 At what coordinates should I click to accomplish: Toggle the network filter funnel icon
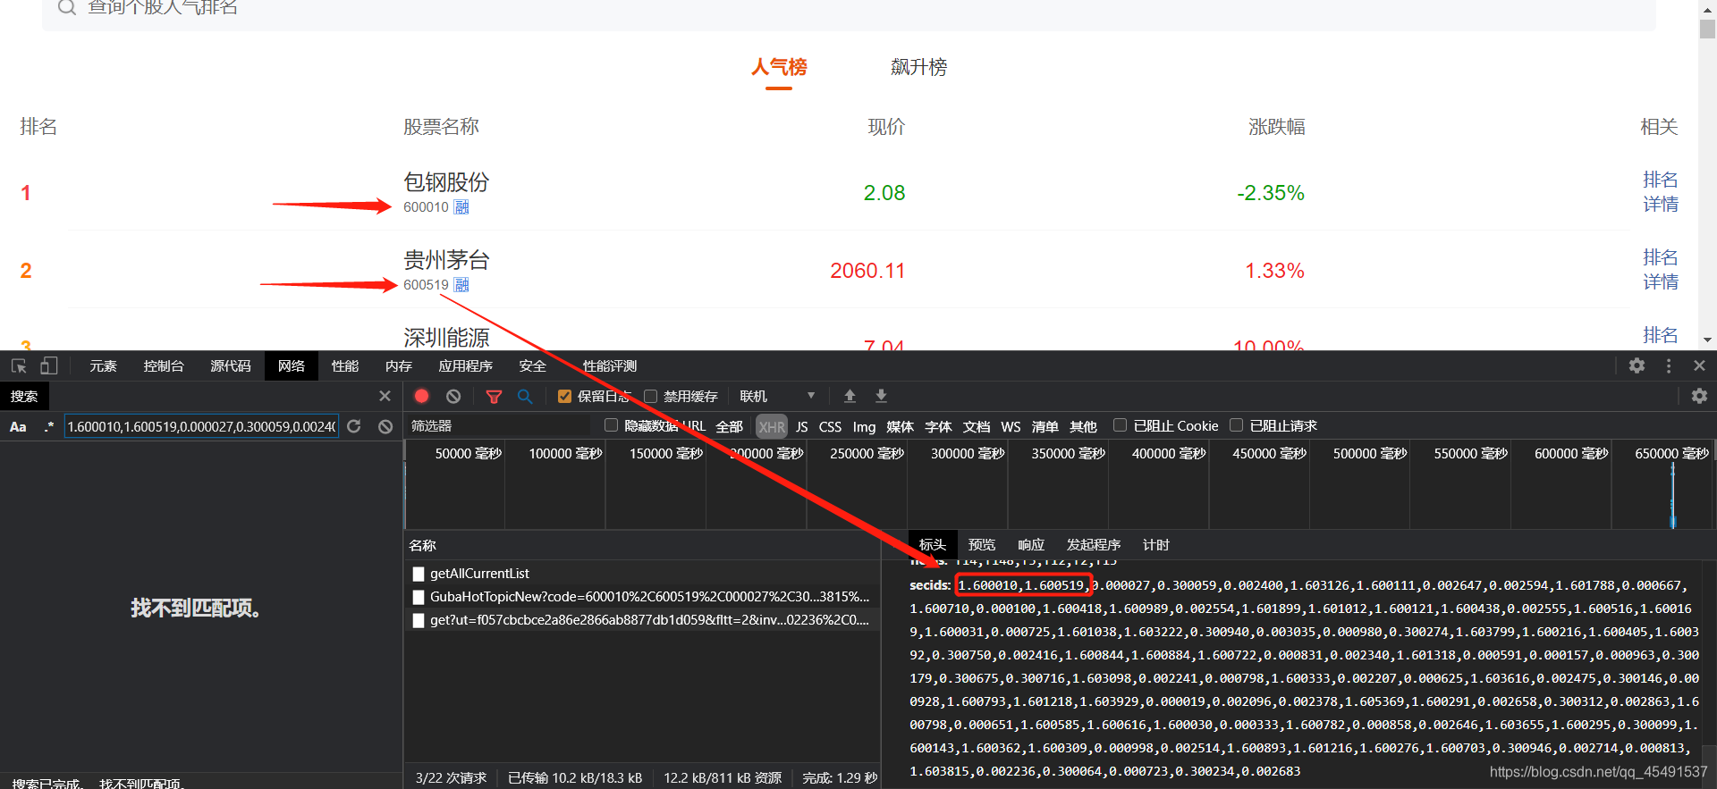(494, 396)
